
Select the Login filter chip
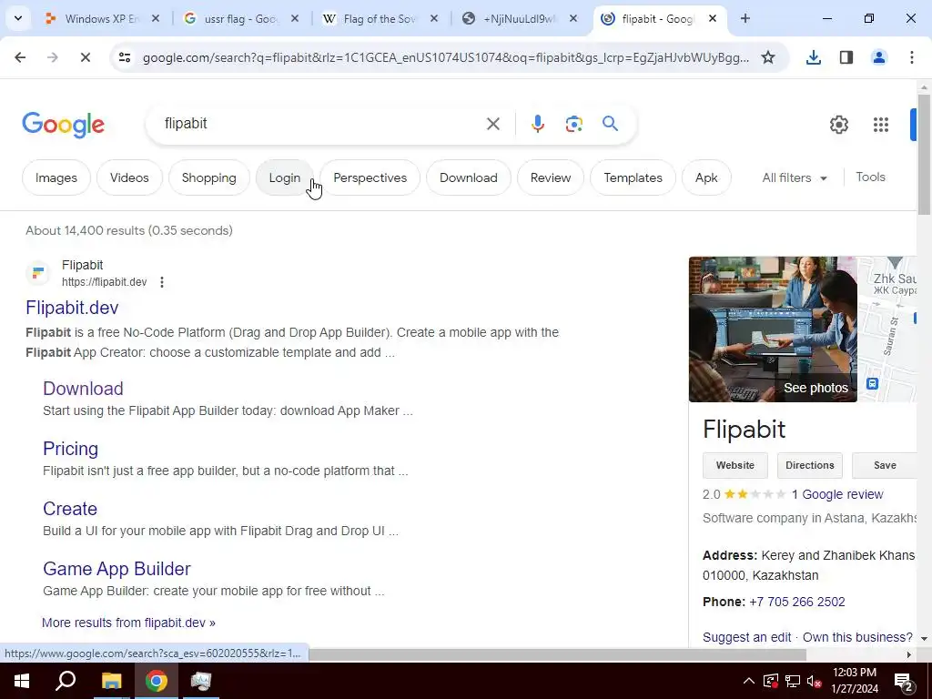[284, 177]
